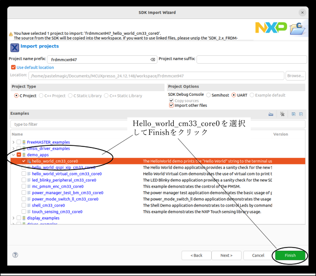
Task: Expand the display_examples tree node
Action: pyautogui.click(x=13, y=218)
